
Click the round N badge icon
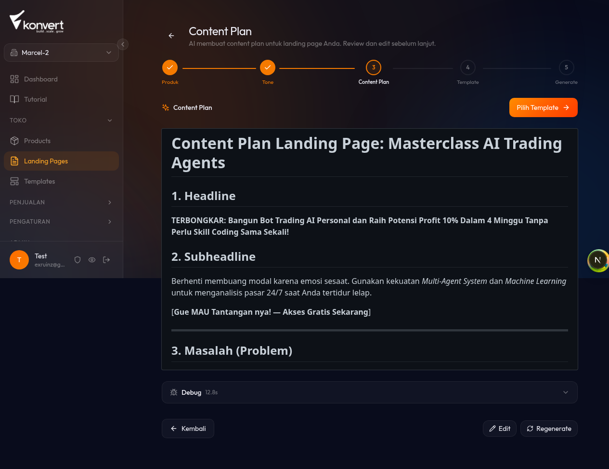point(598,260)
